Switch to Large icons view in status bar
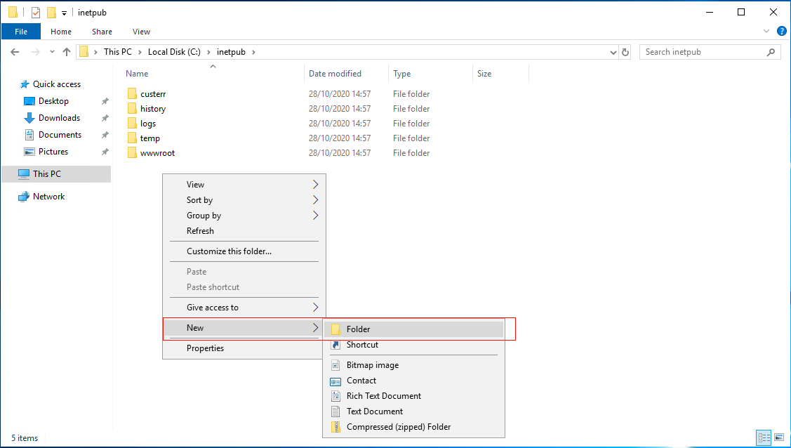This screenshot has height=448, width=791. coord(779,437)
